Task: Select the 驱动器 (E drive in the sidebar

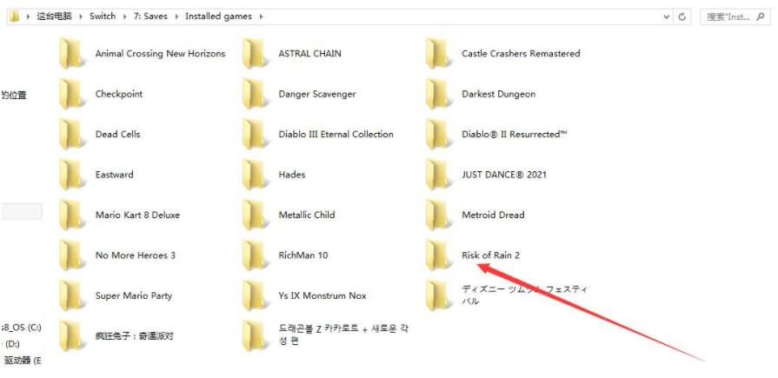Action: 22,360
